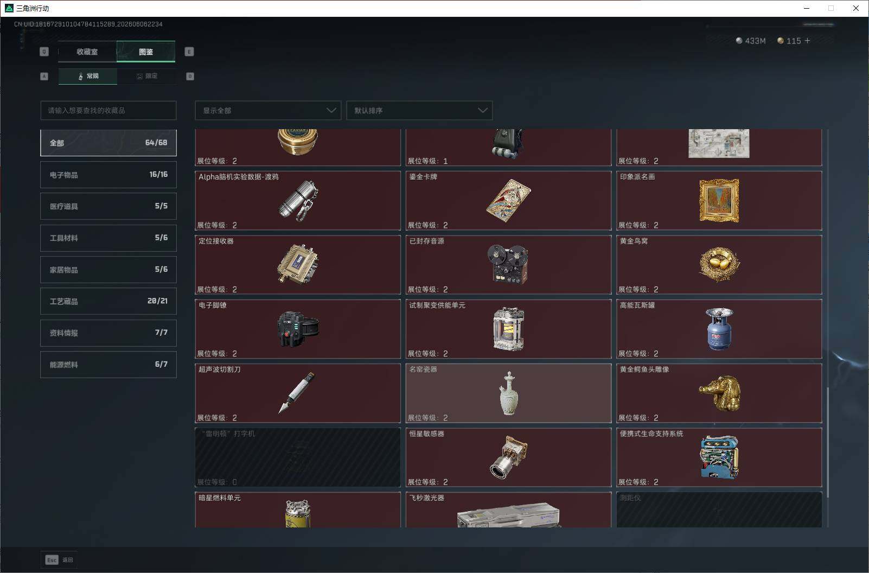The image size is (869, 573).
Task: Click the Esc 返回 button
Action: 59,560
